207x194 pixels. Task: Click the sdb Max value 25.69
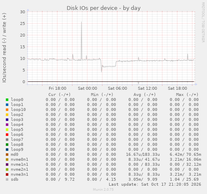[x=192, y=179]
